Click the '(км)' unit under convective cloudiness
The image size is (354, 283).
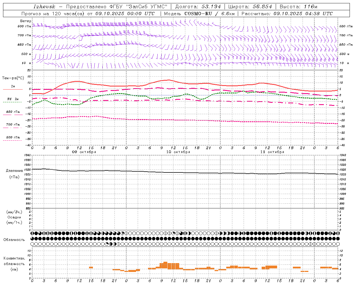coord(14,269)
